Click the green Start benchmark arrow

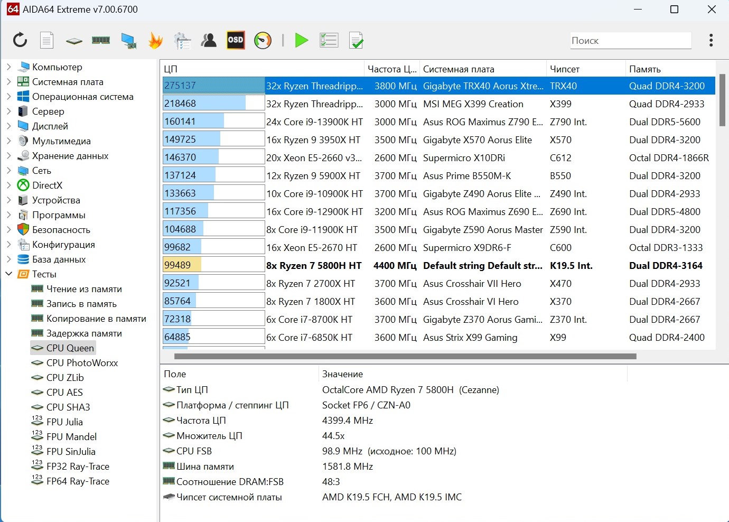coord(301,40)
